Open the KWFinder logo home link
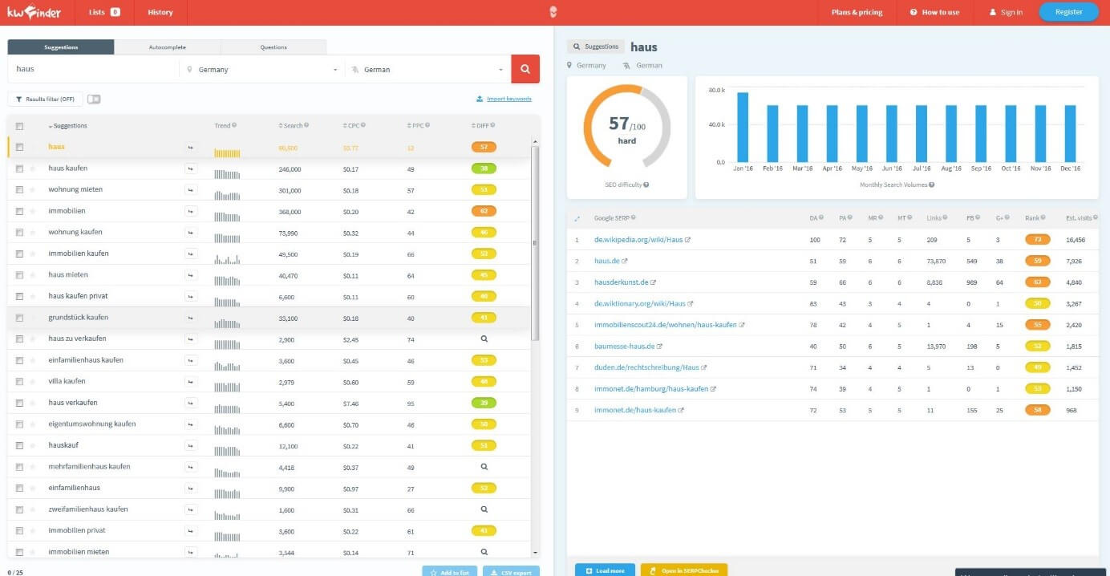The width and height of the screenshot is (1110, 576). pyautogui.click(x=34, y=12)
